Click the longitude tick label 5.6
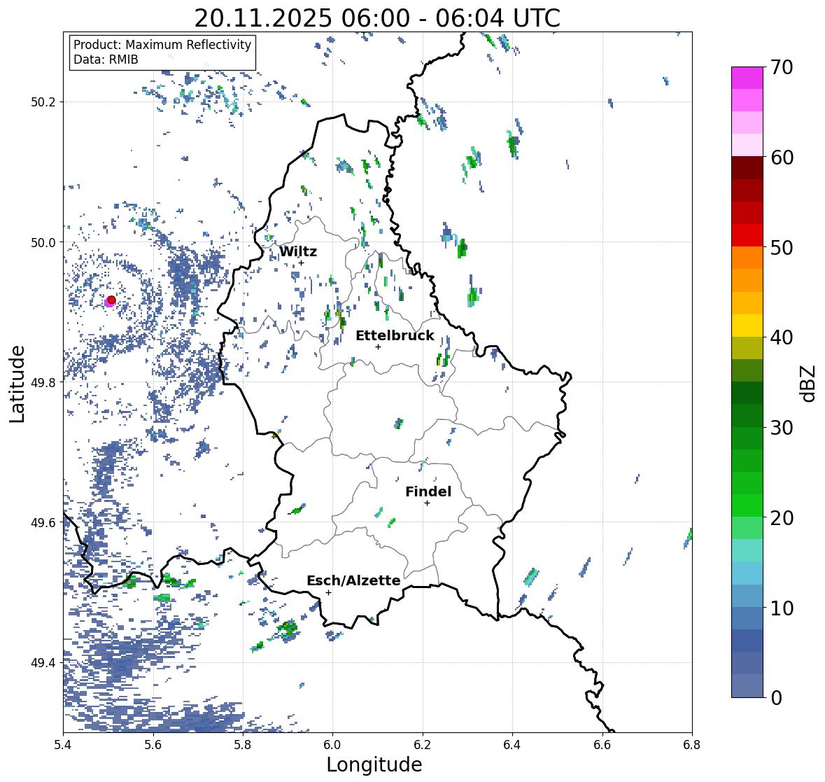Screen dimensions: 825x782 coord(153,745)
